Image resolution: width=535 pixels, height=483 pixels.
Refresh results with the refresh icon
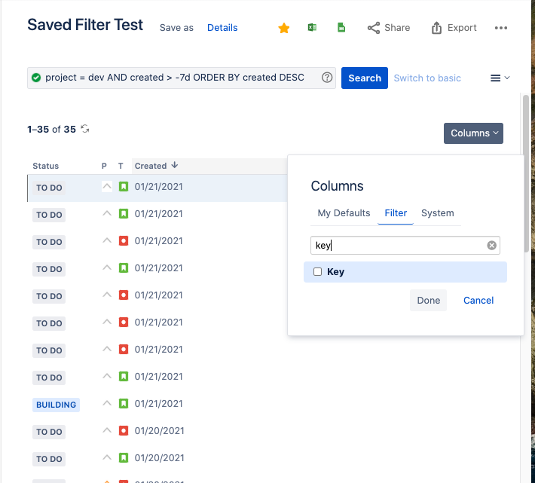coord(85,129)
